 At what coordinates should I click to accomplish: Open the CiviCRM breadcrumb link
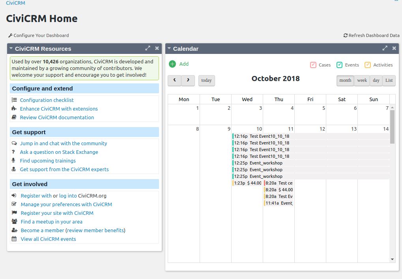coord(16,3)
